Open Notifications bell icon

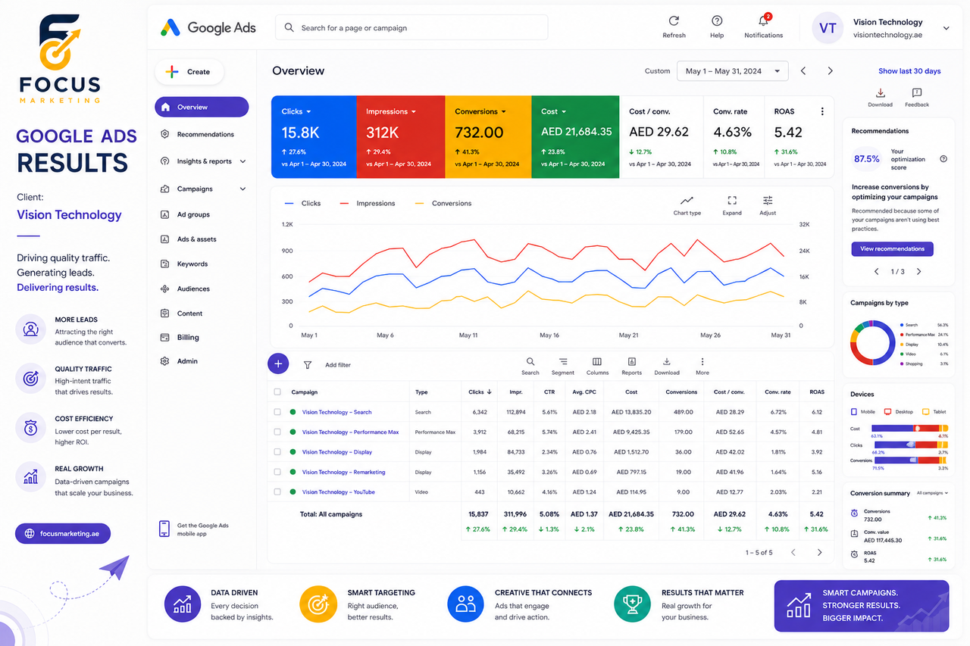pyautogui.click(x=763, y=21)
